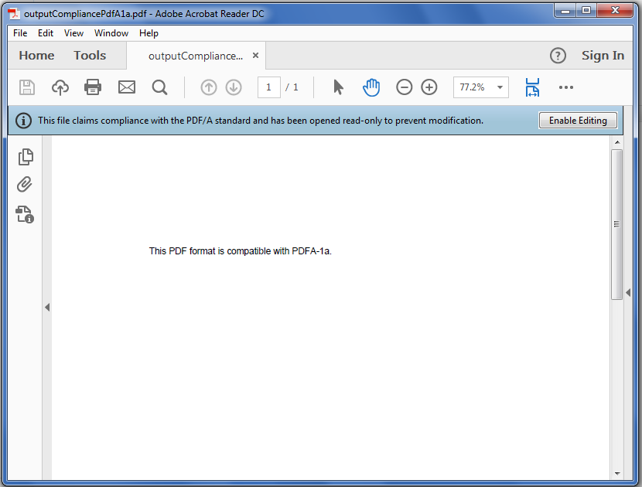Open the page thumbnails panel icon
642x487 pixels.
coord(26,156)
